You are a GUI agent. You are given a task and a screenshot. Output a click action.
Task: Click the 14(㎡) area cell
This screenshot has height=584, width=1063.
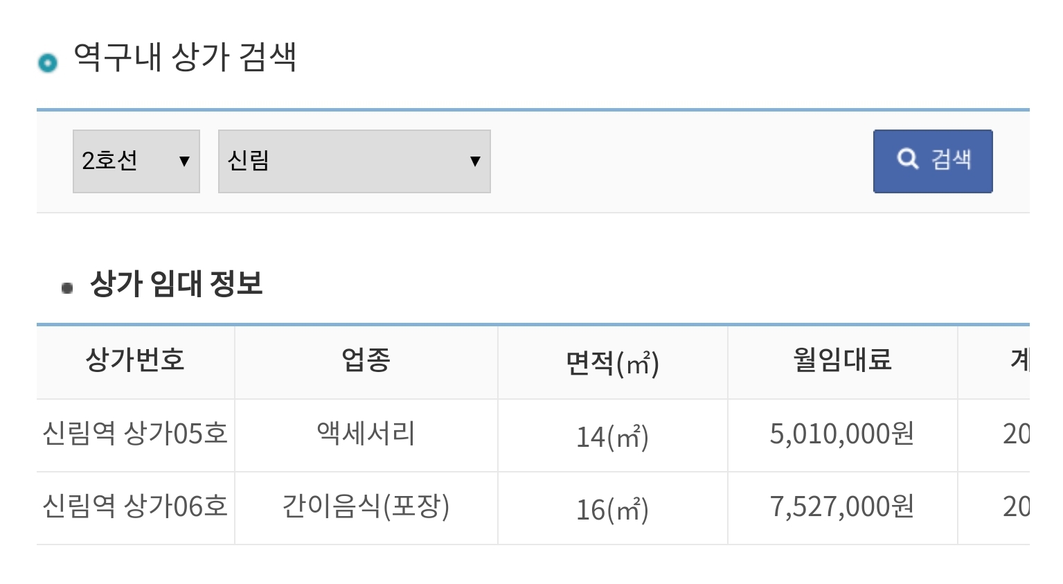pos(613,437)
